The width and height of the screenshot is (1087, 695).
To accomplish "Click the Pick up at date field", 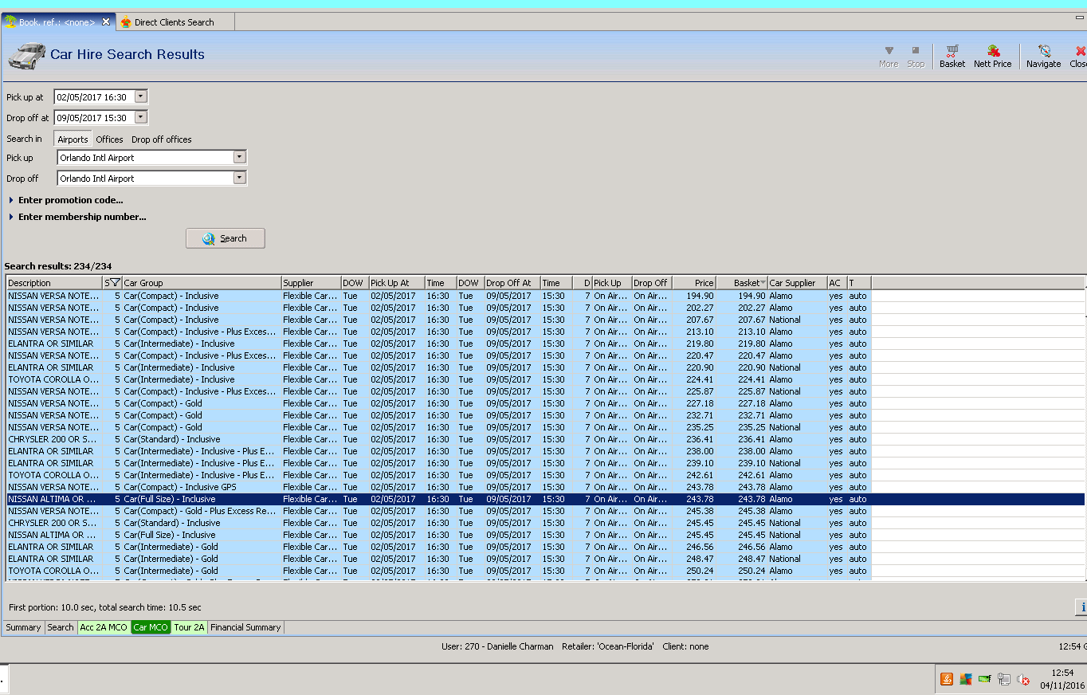I will [94, 96].
